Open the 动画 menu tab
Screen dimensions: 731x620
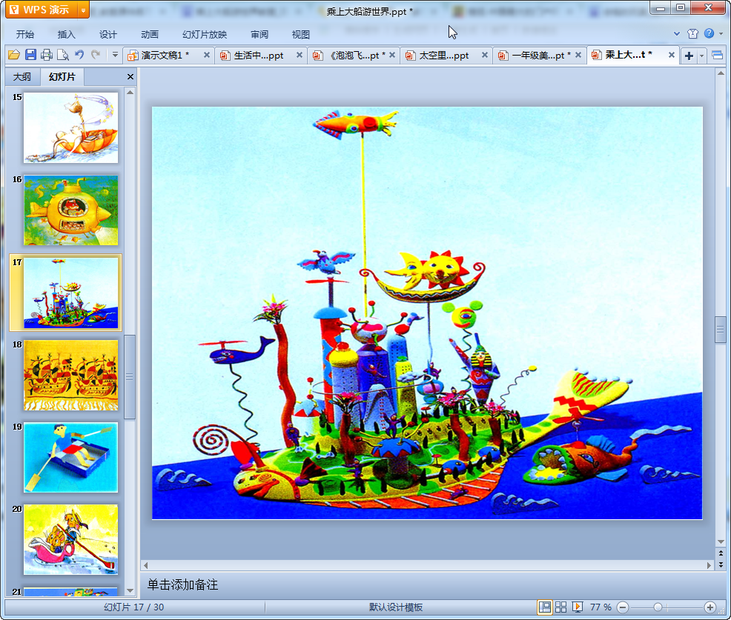pos(150,35)
